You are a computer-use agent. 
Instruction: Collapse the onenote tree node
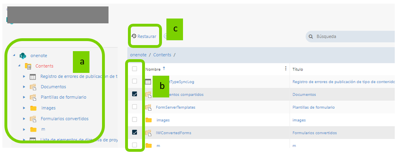pos(14,56)
